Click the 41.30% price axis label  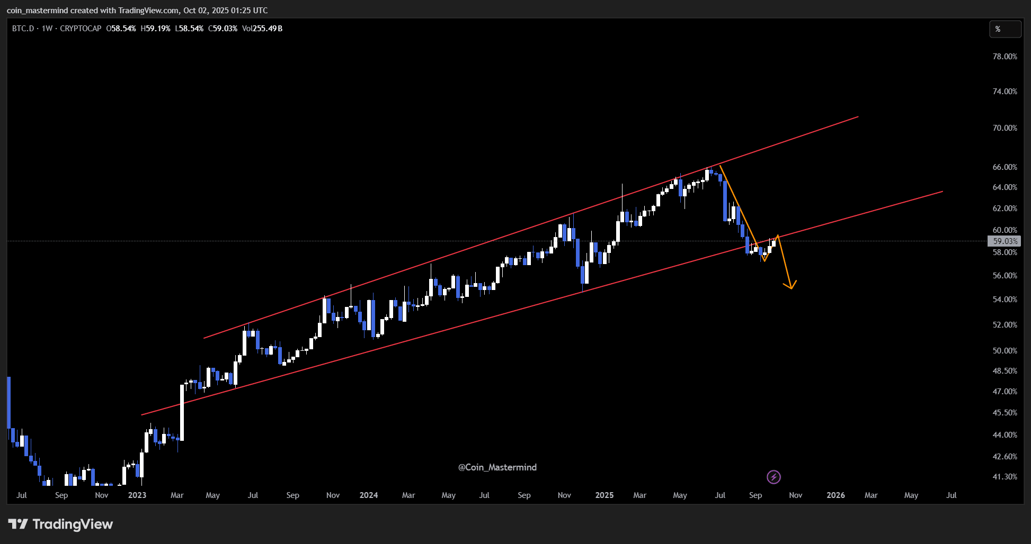click(1005, 477)
